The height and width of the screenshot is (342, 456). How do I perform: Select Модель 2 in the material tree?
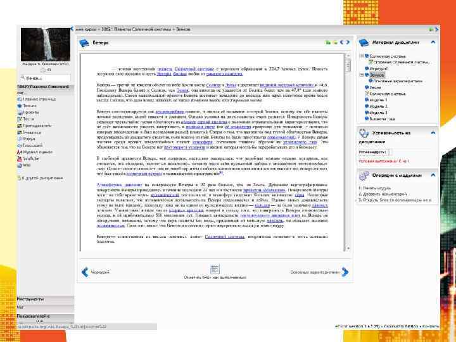378,106
